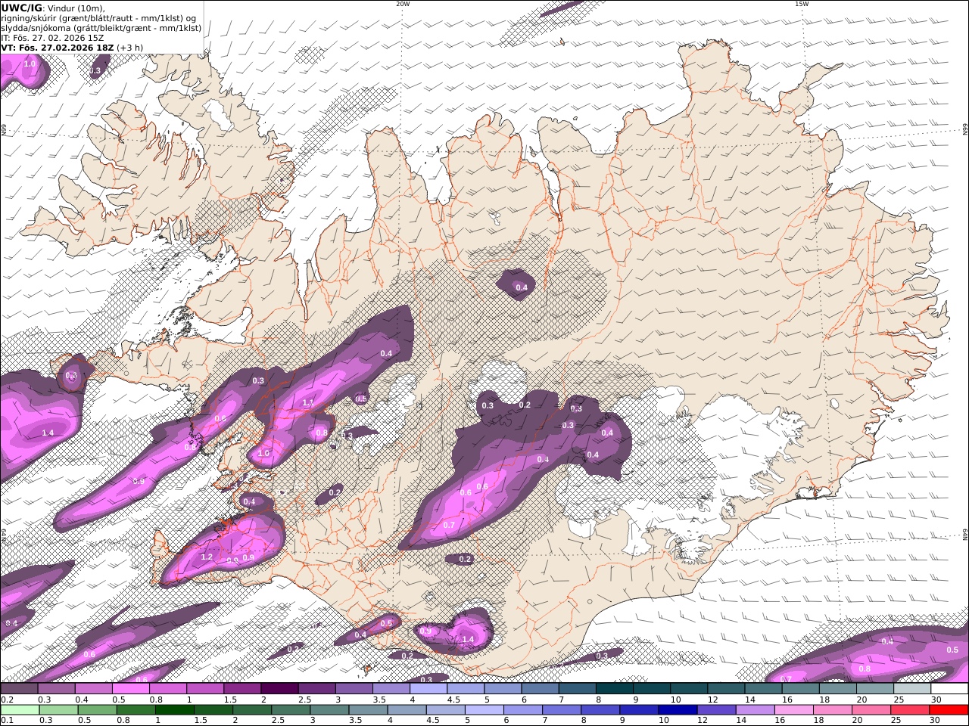Pick snow scale swatch between 2 and 2.5

(x=279, y=689)
